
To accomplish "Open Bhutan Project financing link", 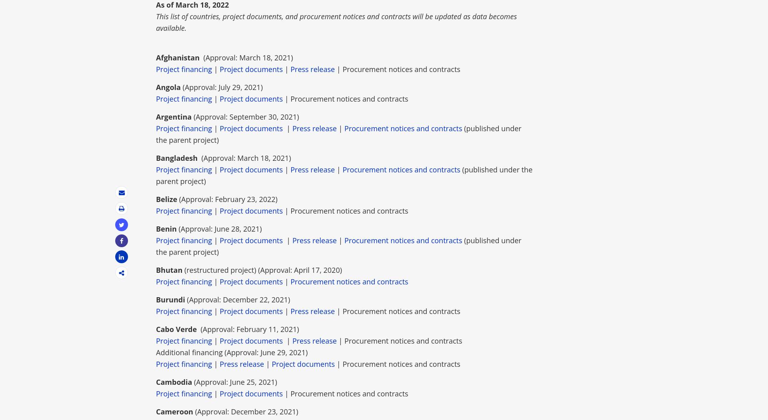I will 184,282.
